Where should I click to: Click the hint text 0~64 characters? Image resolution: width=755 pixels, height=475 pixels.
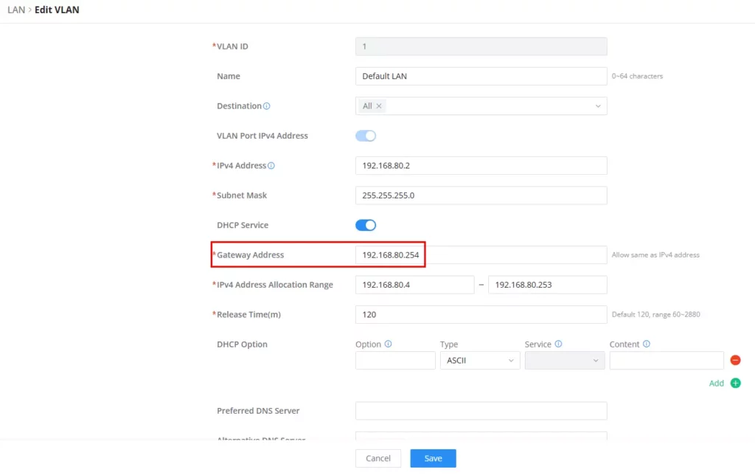(637, 76)
